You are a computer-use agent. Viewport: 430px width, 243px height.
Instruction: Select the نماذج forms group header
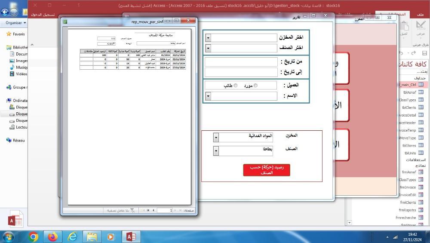coord(421,166)
